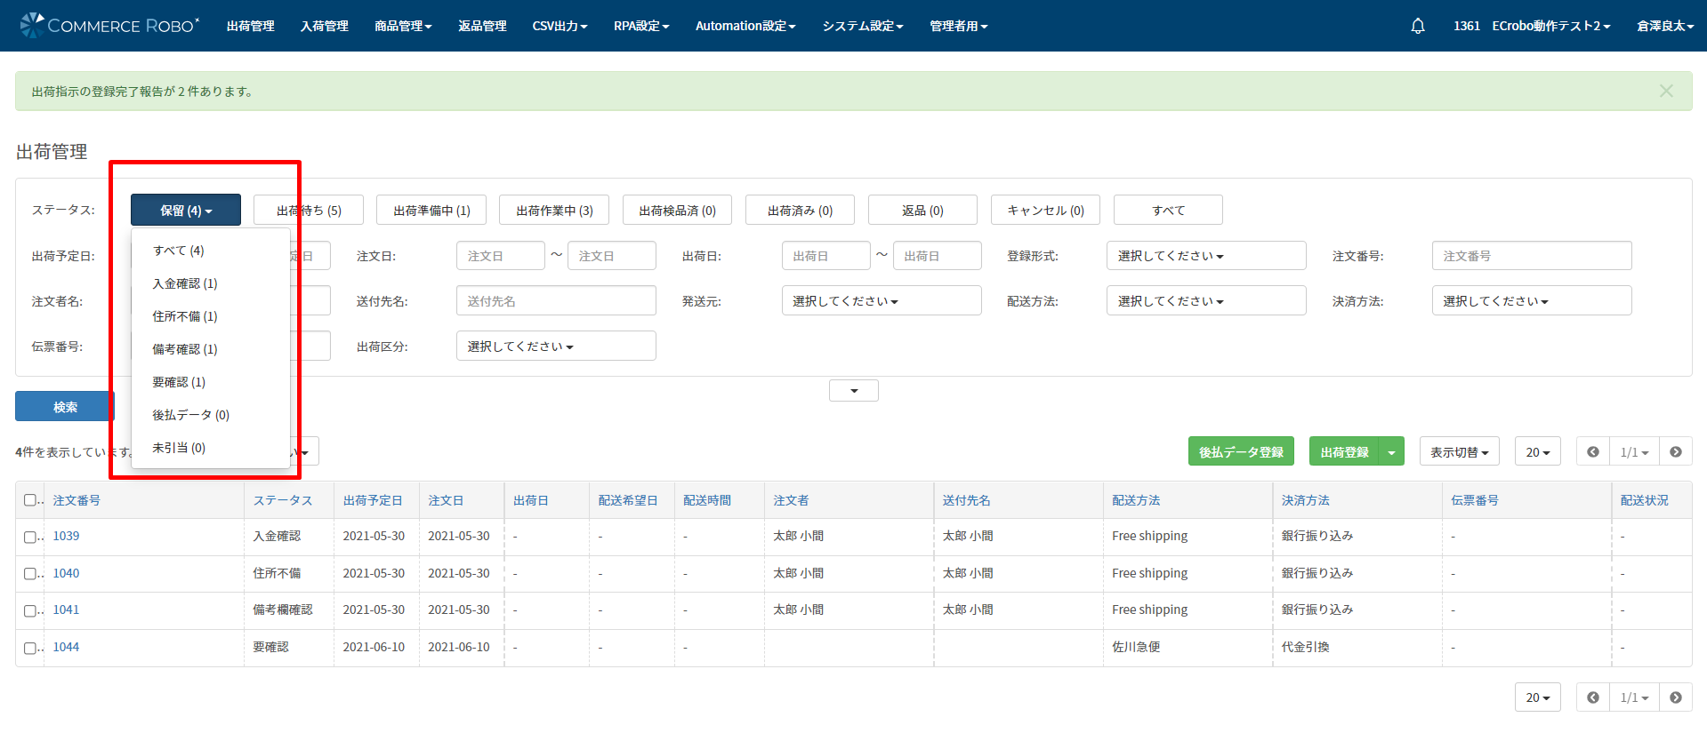Open the RPA設定 menu
1707x741 pixels.
click(x=641, y=26)
